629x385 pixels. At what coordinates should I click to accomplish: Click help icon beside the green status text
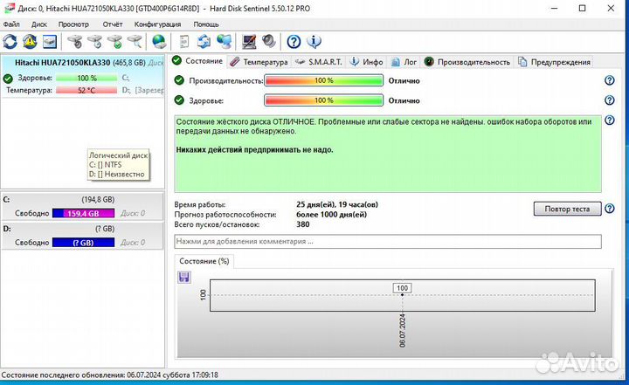pyautogui.click(x=610, y=120)
